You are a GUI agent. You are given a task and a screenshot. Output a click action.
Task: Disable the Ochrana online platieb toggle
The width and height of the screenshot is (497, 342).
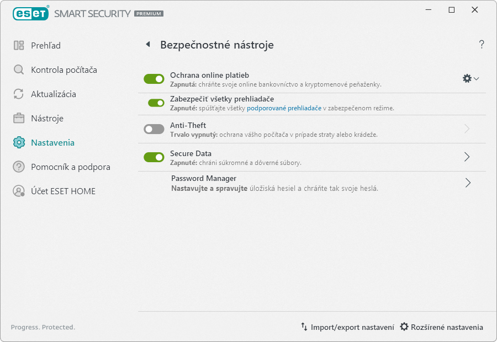pos(154,79)
